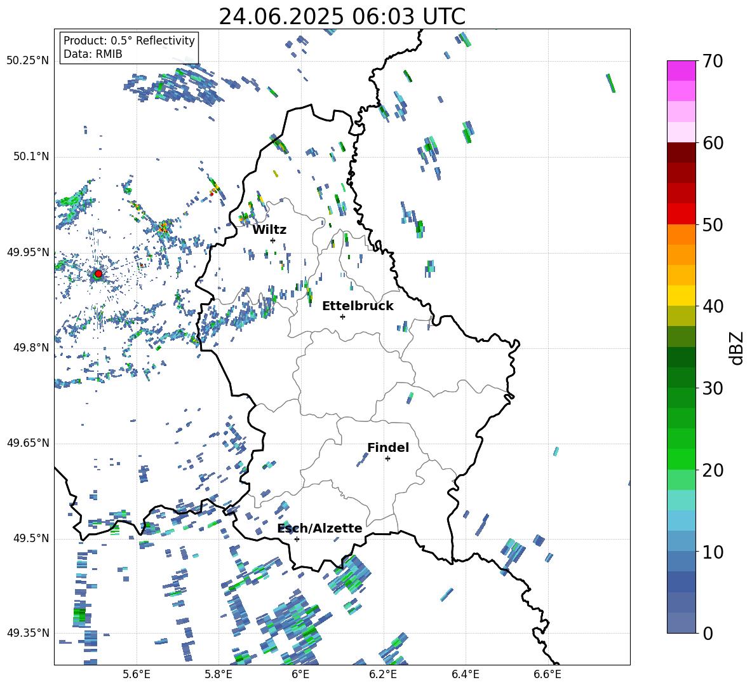Click the Esch/Alzette city label
Image resolution: width=752 pixels, height=687 pixels.
pyautogui.click(x=320, y=528)
